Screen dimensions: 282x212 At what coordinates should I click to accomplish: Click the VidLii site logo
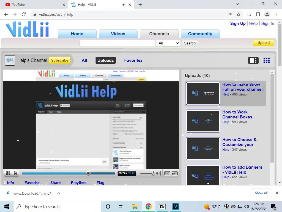pos(27,29)
